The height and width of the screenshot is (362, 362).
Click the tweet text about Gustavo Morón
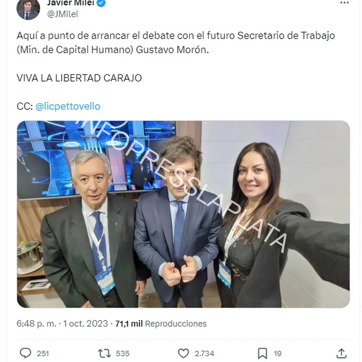pos(176,42)
